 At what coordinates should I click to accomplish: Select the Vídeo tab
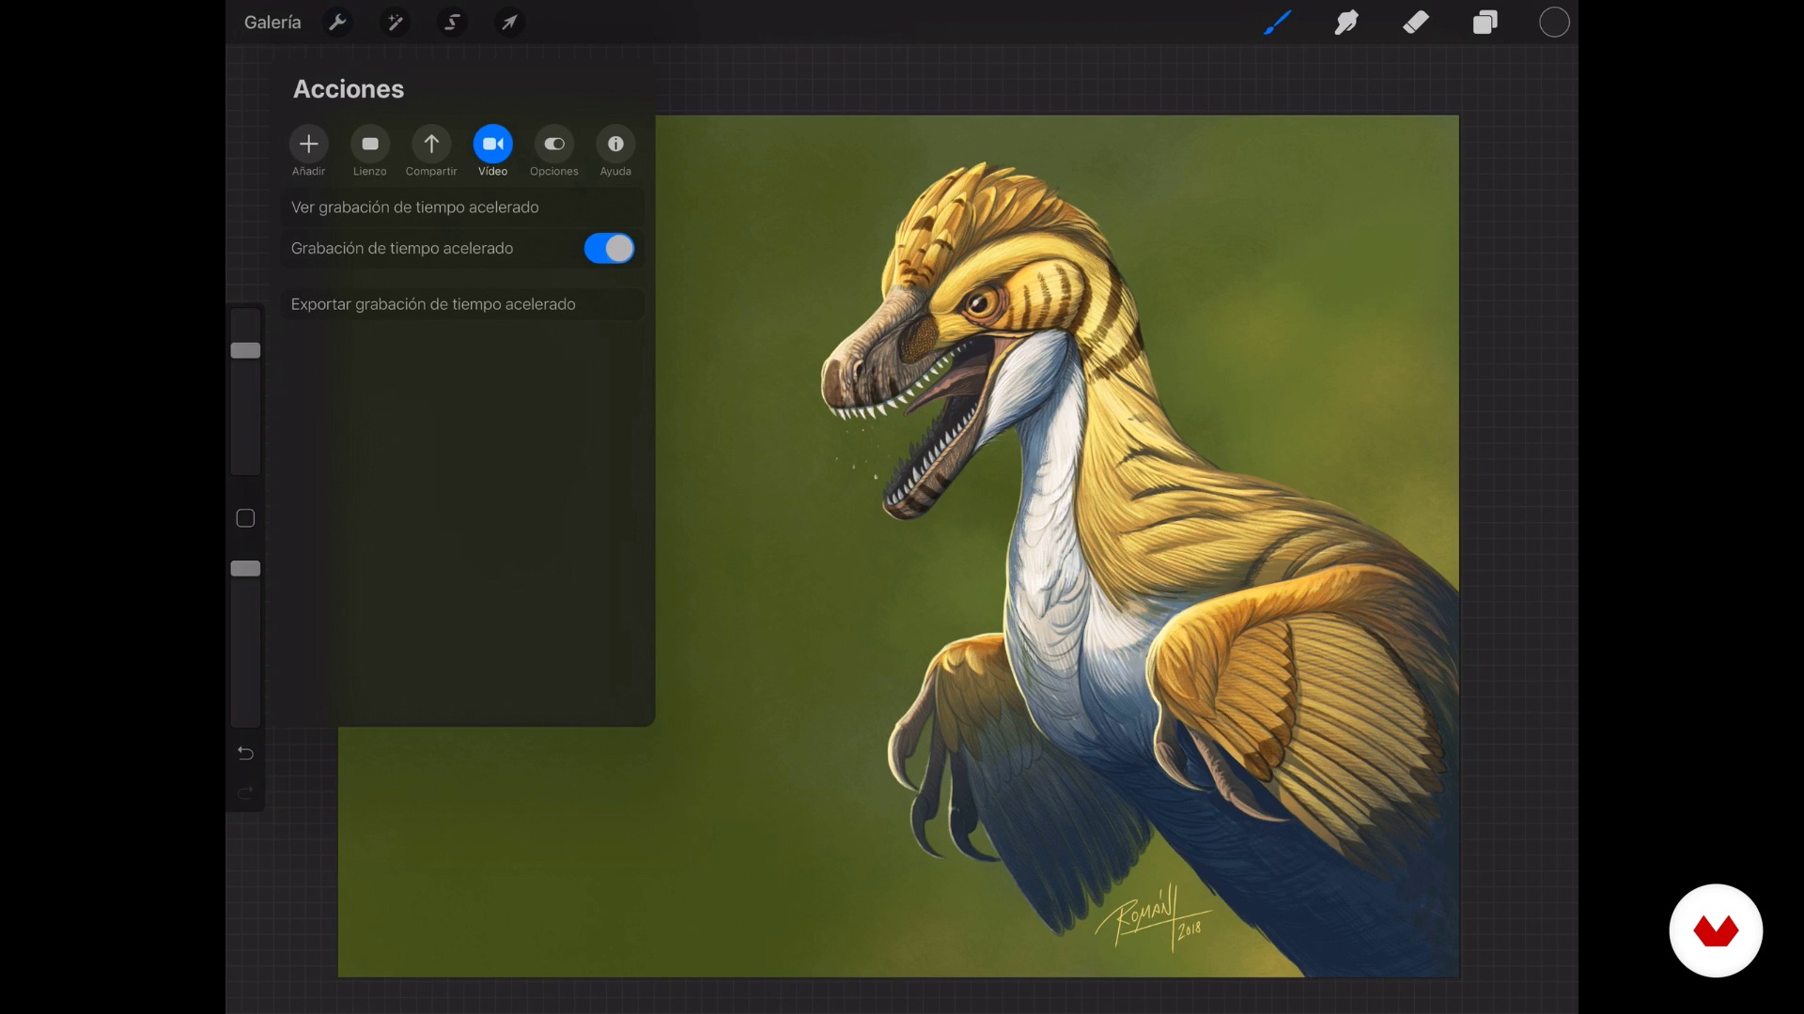[493, 151]
